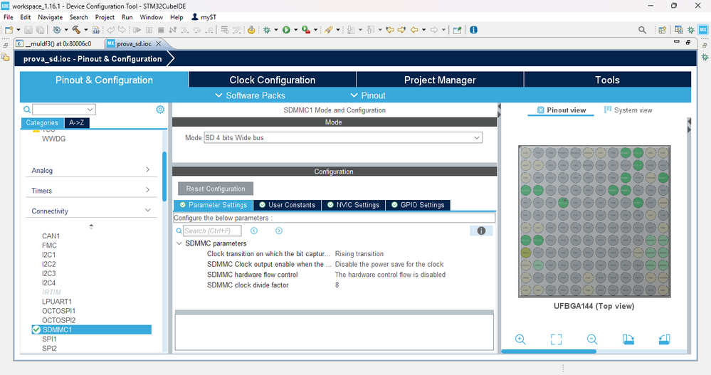Click the 'Rising transition' parameter value

(359, 254)
